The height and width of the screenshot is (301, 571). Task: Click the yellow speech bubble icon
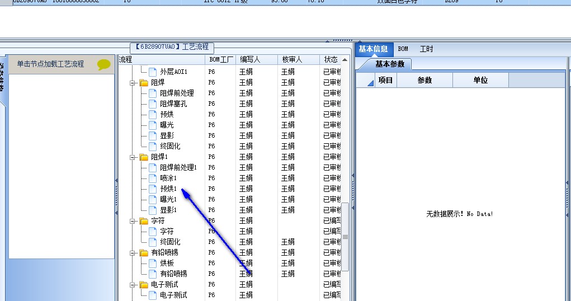tap(104, 64)
